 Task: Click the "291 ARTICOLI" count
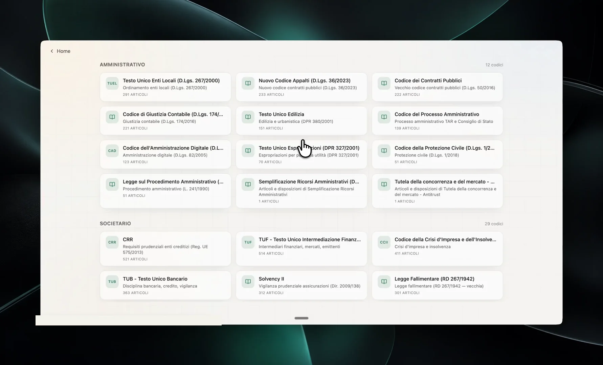[x=135, y=95]
